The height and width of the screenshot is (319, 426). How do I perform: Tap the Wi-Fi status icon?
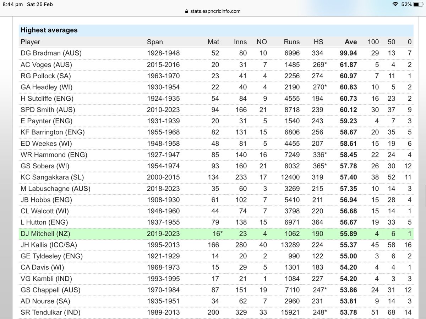coord(395,4)
